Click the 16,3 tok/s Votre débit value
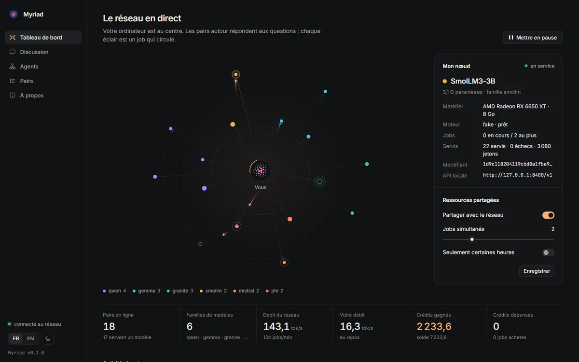 click(x=357, y=327)
